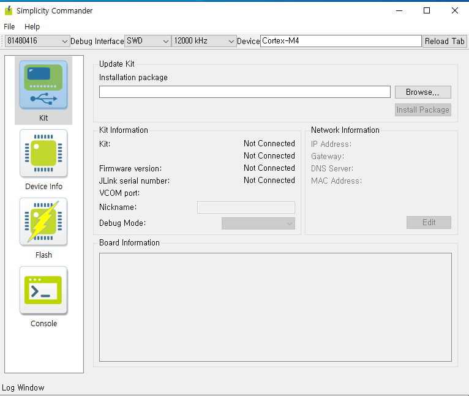Click the Gateway: label
Viewport: 469px width, 396px height.
[328, 157]
